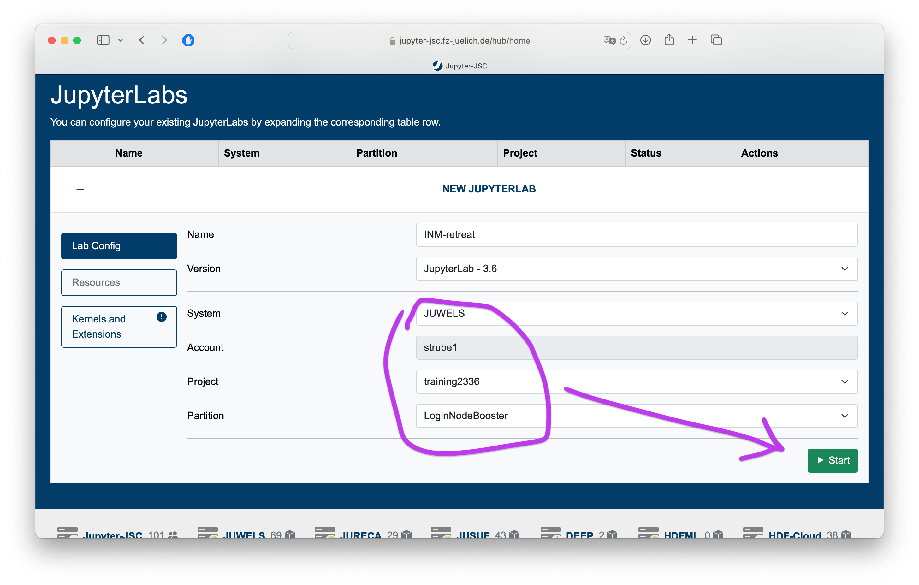The height and width of the screenshot is (585, 919).
Task: Reload the page with the refresh icon
Action: pos(623,40)
